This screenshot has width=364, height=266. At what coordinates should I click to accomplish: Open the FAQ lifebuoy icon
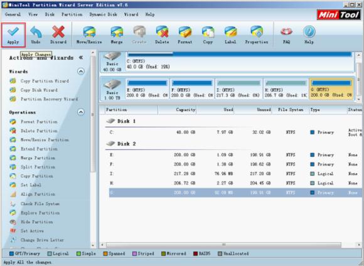point(286,32)
